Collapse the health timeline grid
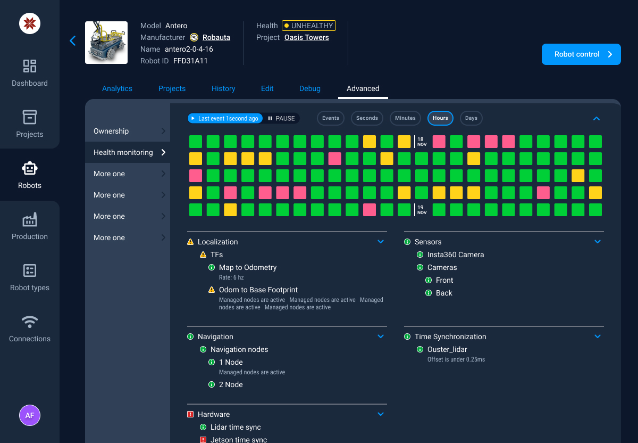This screenshot has width=638, height=443. pyautogui.click(x=597, y=118)
